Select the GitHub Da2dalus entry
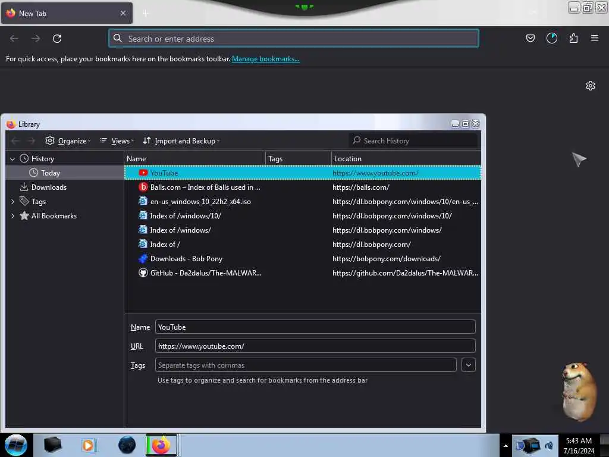Image resolution: width=609 pixels, height=457 pixels. 303,273
